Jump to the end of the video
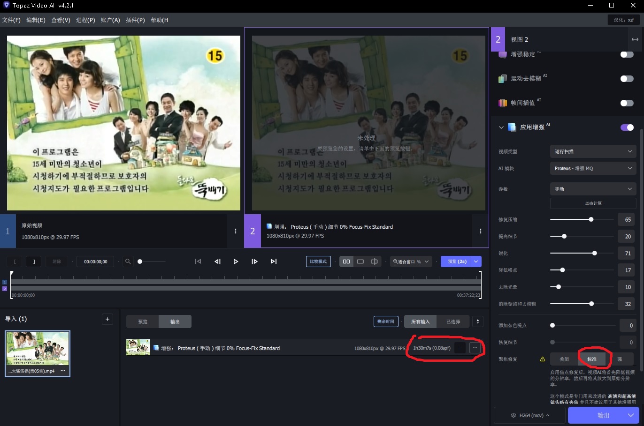The height and width of the screenshot is (426, 644). 274,262
